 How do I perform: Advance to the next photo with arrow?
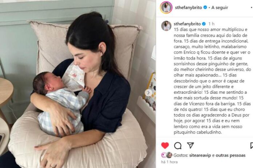[148, 93]
